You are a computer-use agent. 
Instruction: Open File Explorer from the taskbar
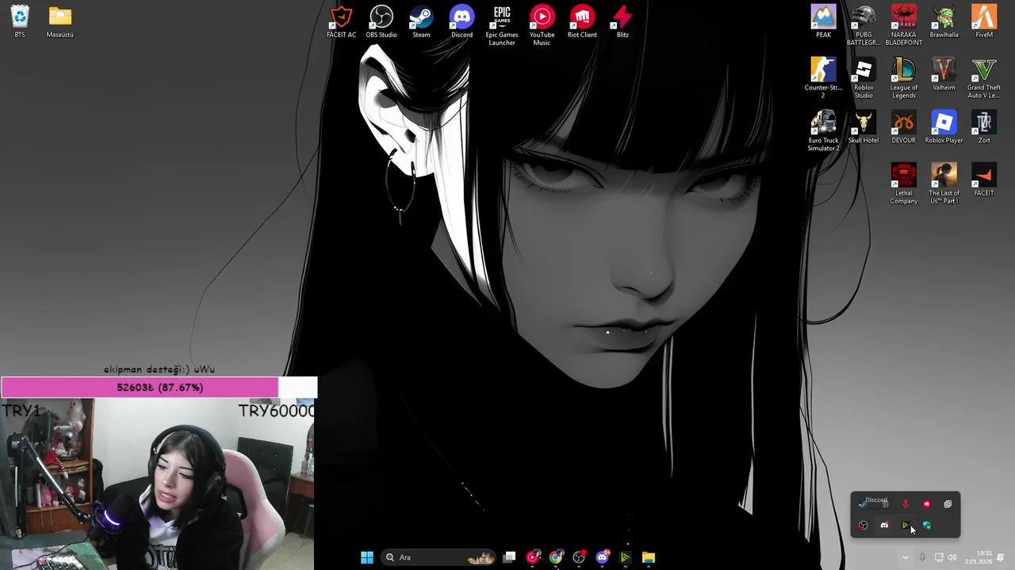pyautogui.click(x=649, y=557)
